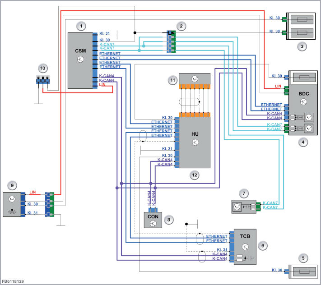The height and width of the screenshot is (285, 321).
Task: Select callout number 7 above the K-CAN7 module
Action: 244,193
